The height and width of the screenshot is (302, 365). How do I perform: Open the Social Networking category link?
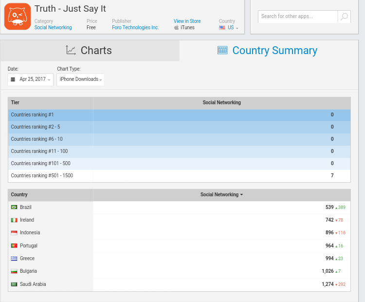53,28
